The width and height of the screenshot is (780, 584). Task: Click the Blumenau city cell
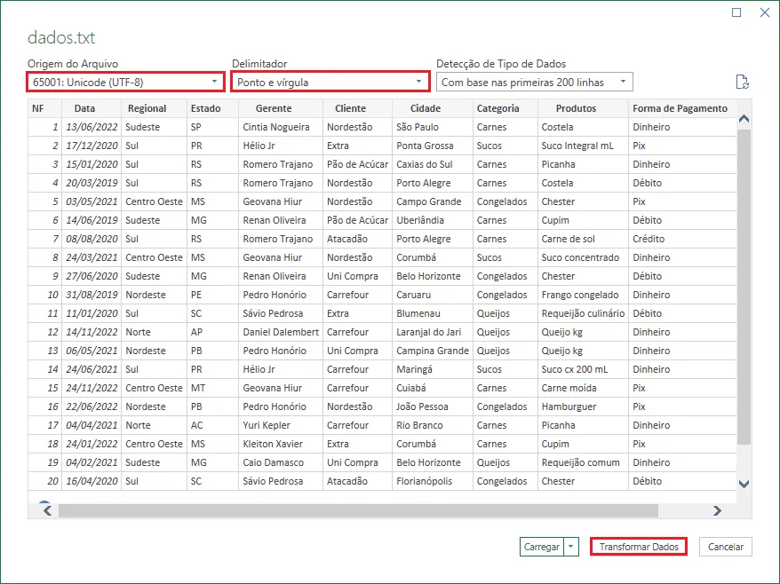point(433,313)
